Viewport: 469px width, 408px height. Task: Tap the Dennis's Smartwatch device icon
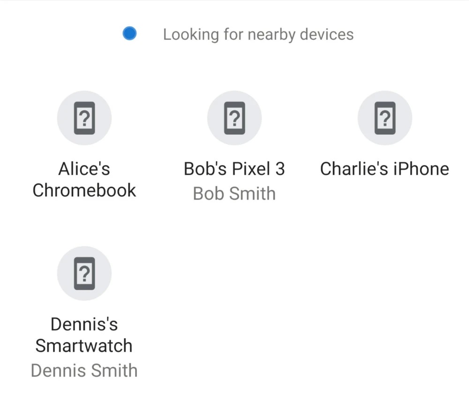point(84,273)
